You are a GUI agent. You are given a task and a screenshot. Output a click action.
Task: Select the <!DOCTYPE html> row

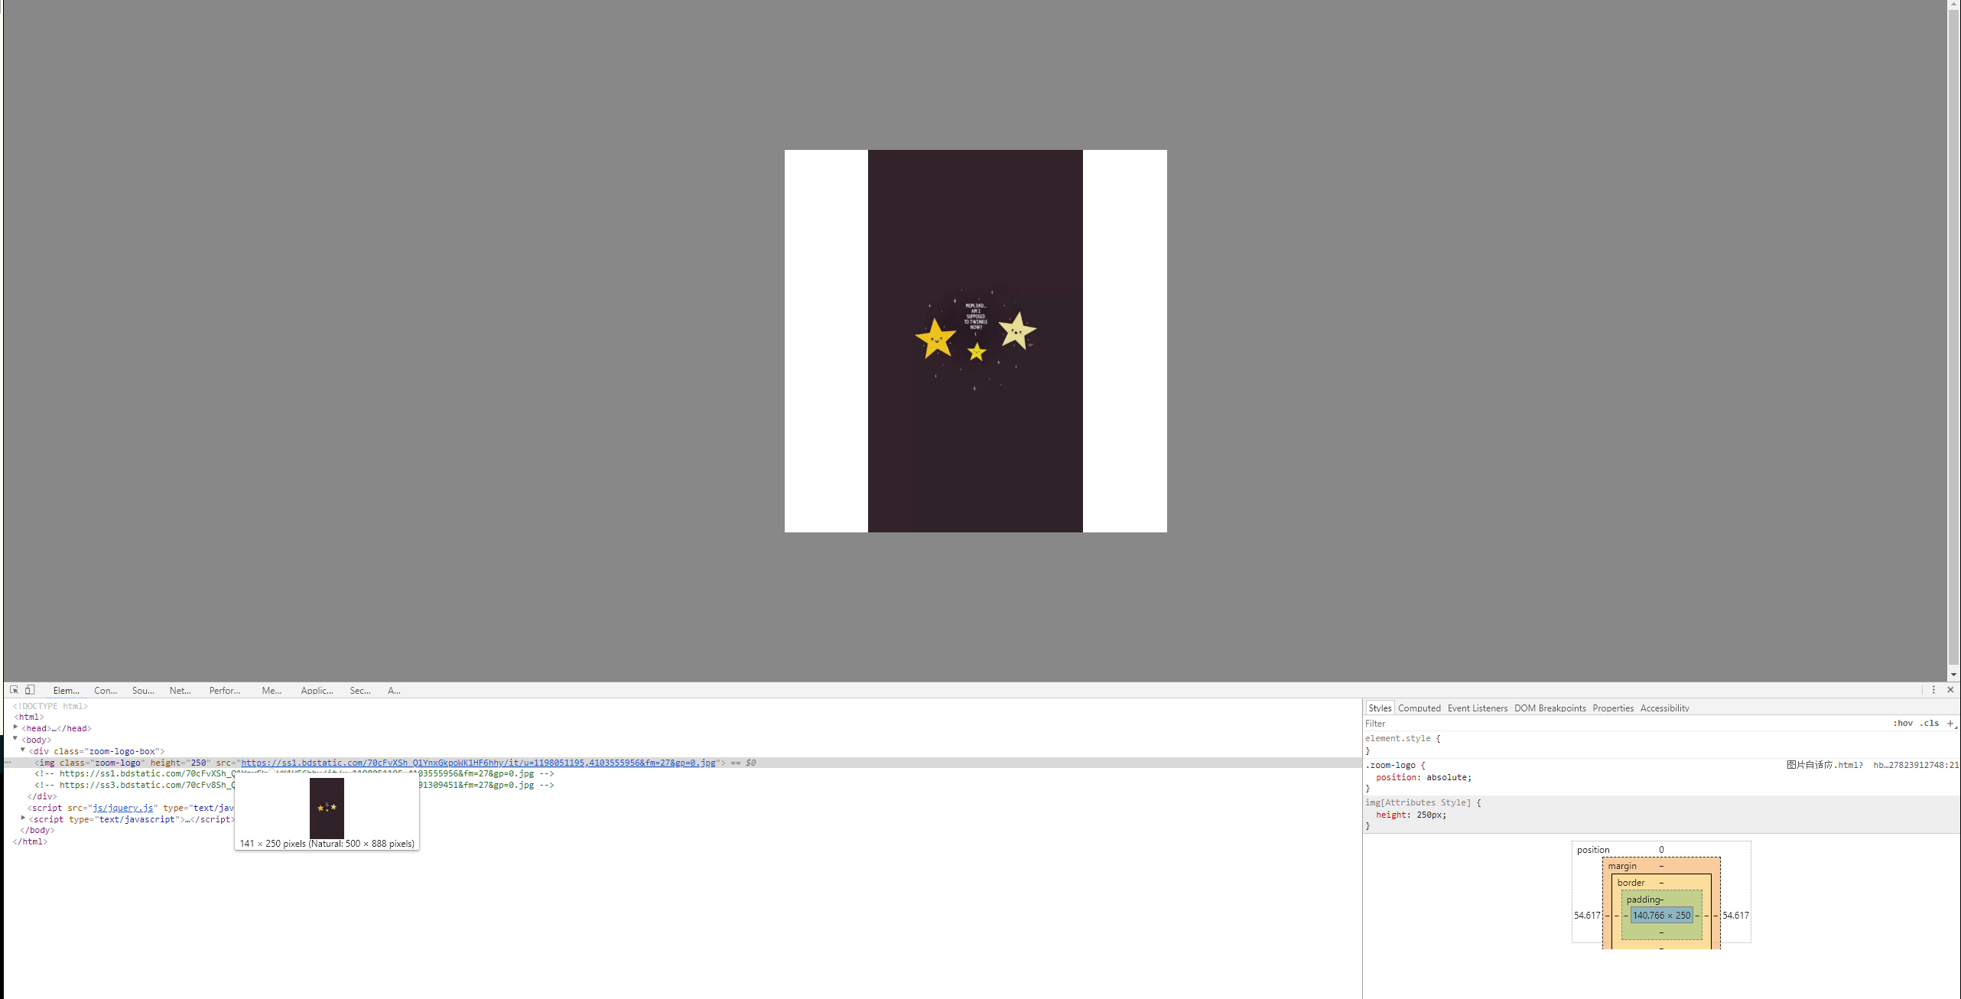50,706
